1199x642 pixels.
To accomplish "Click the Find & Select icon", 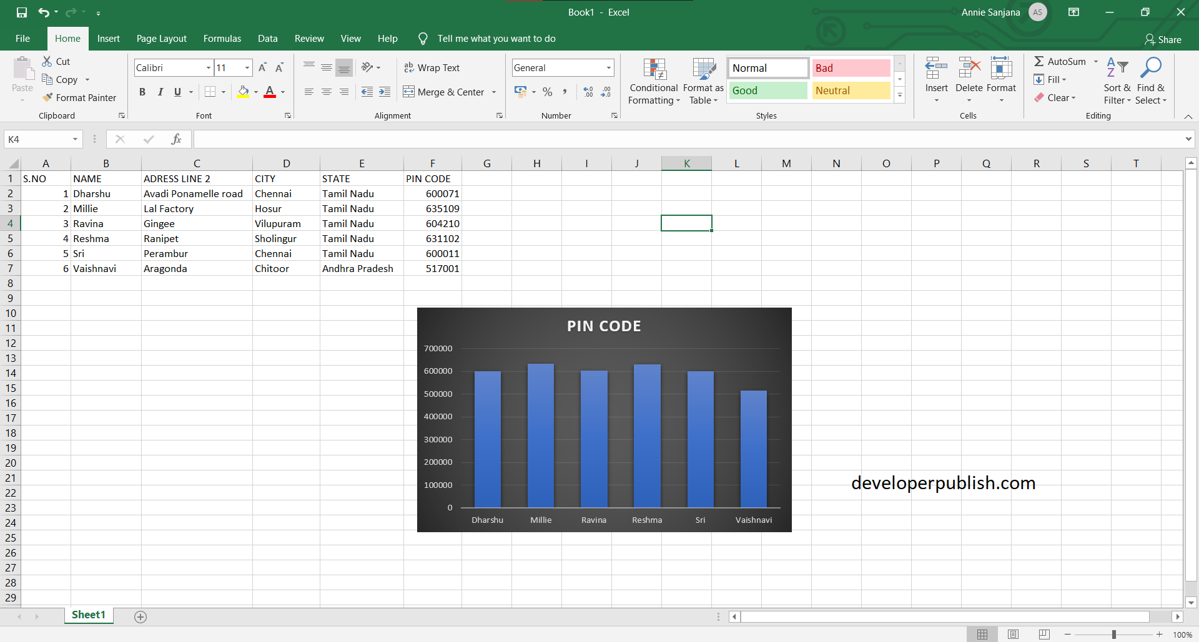I will tap(1152, 81).
